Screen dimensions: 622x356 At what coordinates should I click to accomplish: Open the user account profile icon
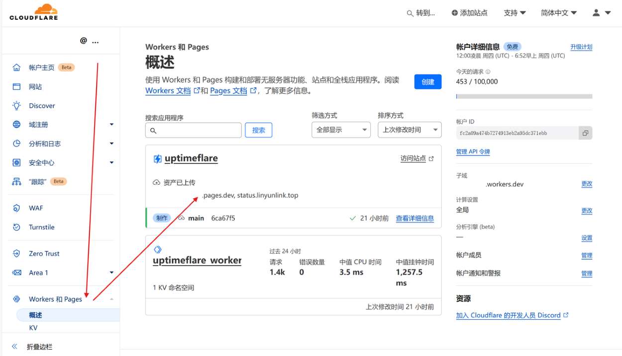pyautogui.click(x=596, y=13)
